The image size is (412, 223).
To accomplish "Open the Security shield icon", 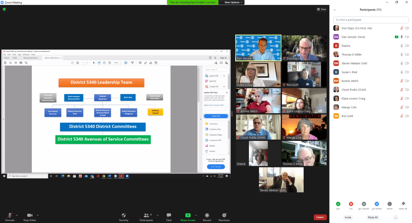I will click(x=124, y=215).
